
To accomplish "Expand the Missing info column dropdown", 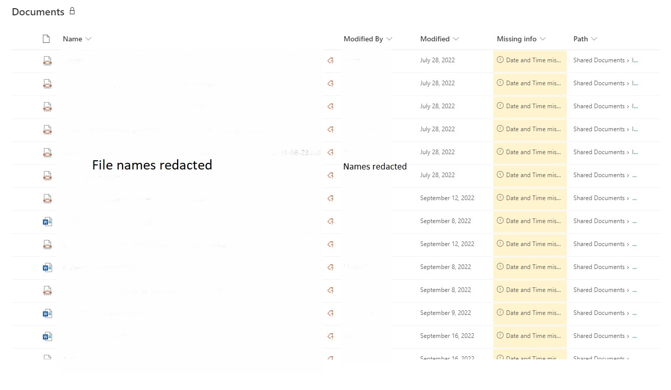I will coord(542,39).
